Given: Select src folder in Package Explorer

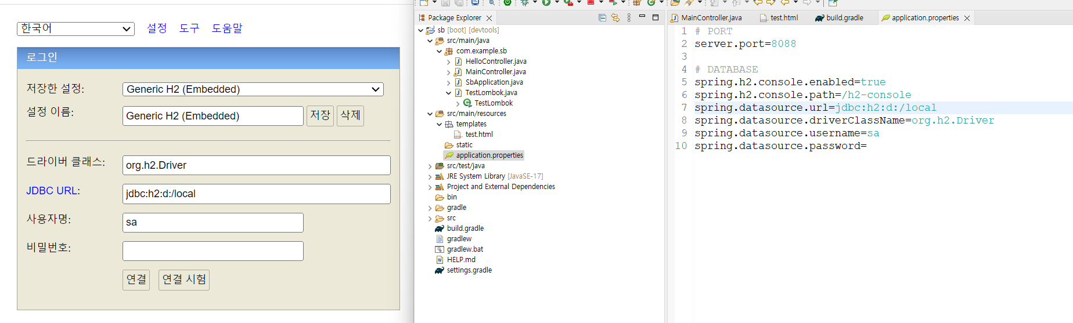Looking at the screenshot, I should point(451,218).
